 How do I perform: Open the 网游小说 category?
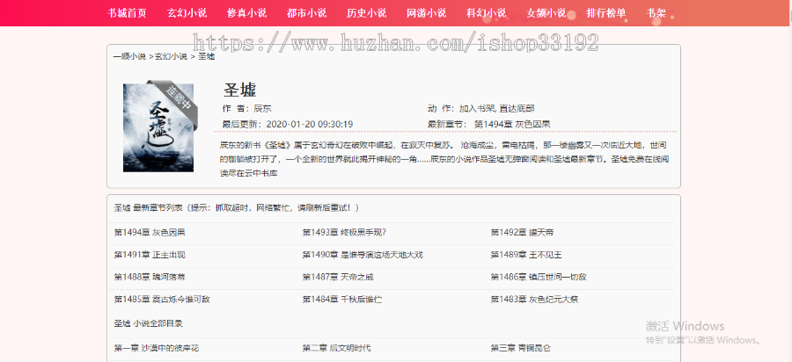pos(426,13)
